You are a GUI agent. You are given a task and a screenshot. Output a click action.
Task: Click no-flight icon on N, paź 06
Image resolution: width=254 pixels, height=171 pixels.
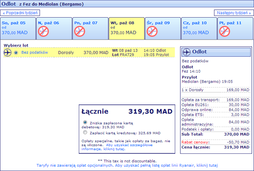tap(43, 31)
